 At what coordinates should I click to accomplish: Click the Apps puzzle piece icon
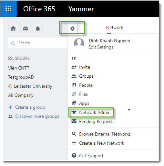pyautogui.click(x=74, y=103)
